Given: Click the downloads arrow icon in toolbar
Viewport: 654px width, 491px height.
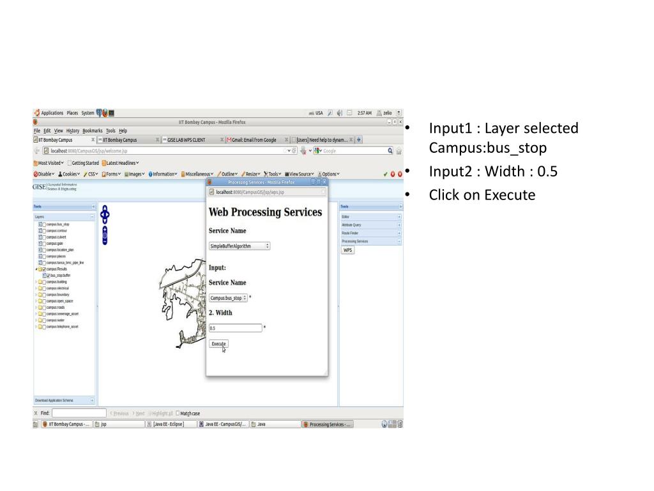Looking at the screenshot, I should [x=303, y=151].
